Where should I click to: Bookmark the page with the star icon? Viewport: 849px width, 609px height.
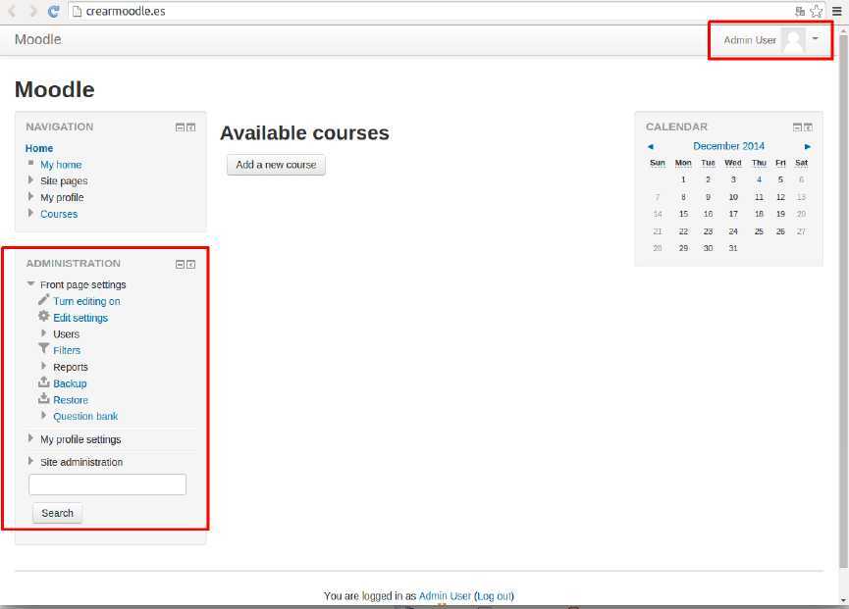[x=816, y=11]
